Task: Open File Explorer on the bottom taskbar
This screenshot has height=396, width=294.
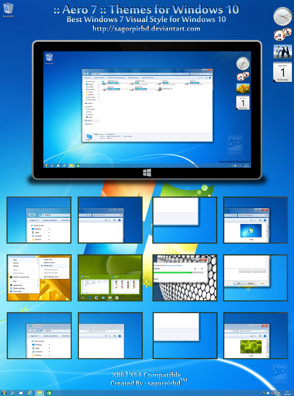Action: tap(39, 393)
